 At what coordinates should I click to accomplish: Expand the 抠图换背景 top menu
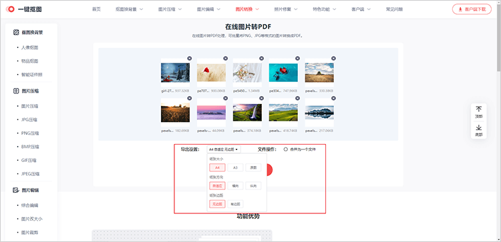pos(130,9)
